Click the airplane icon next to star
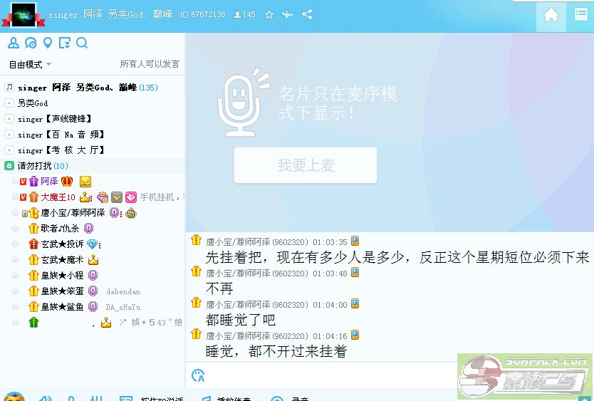594x401 pixels. click(288, 14)
